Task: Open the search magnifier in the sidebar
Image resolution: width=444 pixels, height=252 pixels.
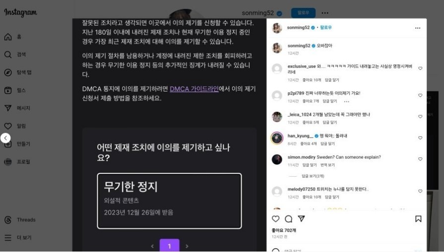Action: [8, 54]
